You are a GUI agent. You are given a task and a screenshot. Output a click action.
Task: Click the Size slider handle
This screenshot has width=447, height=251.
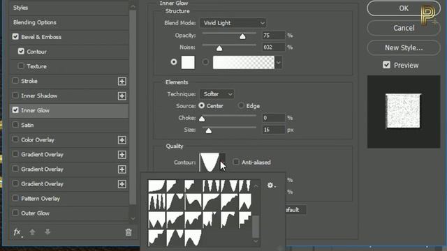(x=209, y=130)
